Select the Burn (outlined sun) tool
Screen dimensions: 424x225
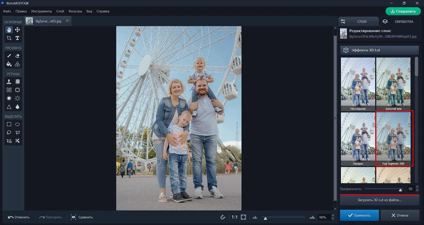(x=17, y=98)
